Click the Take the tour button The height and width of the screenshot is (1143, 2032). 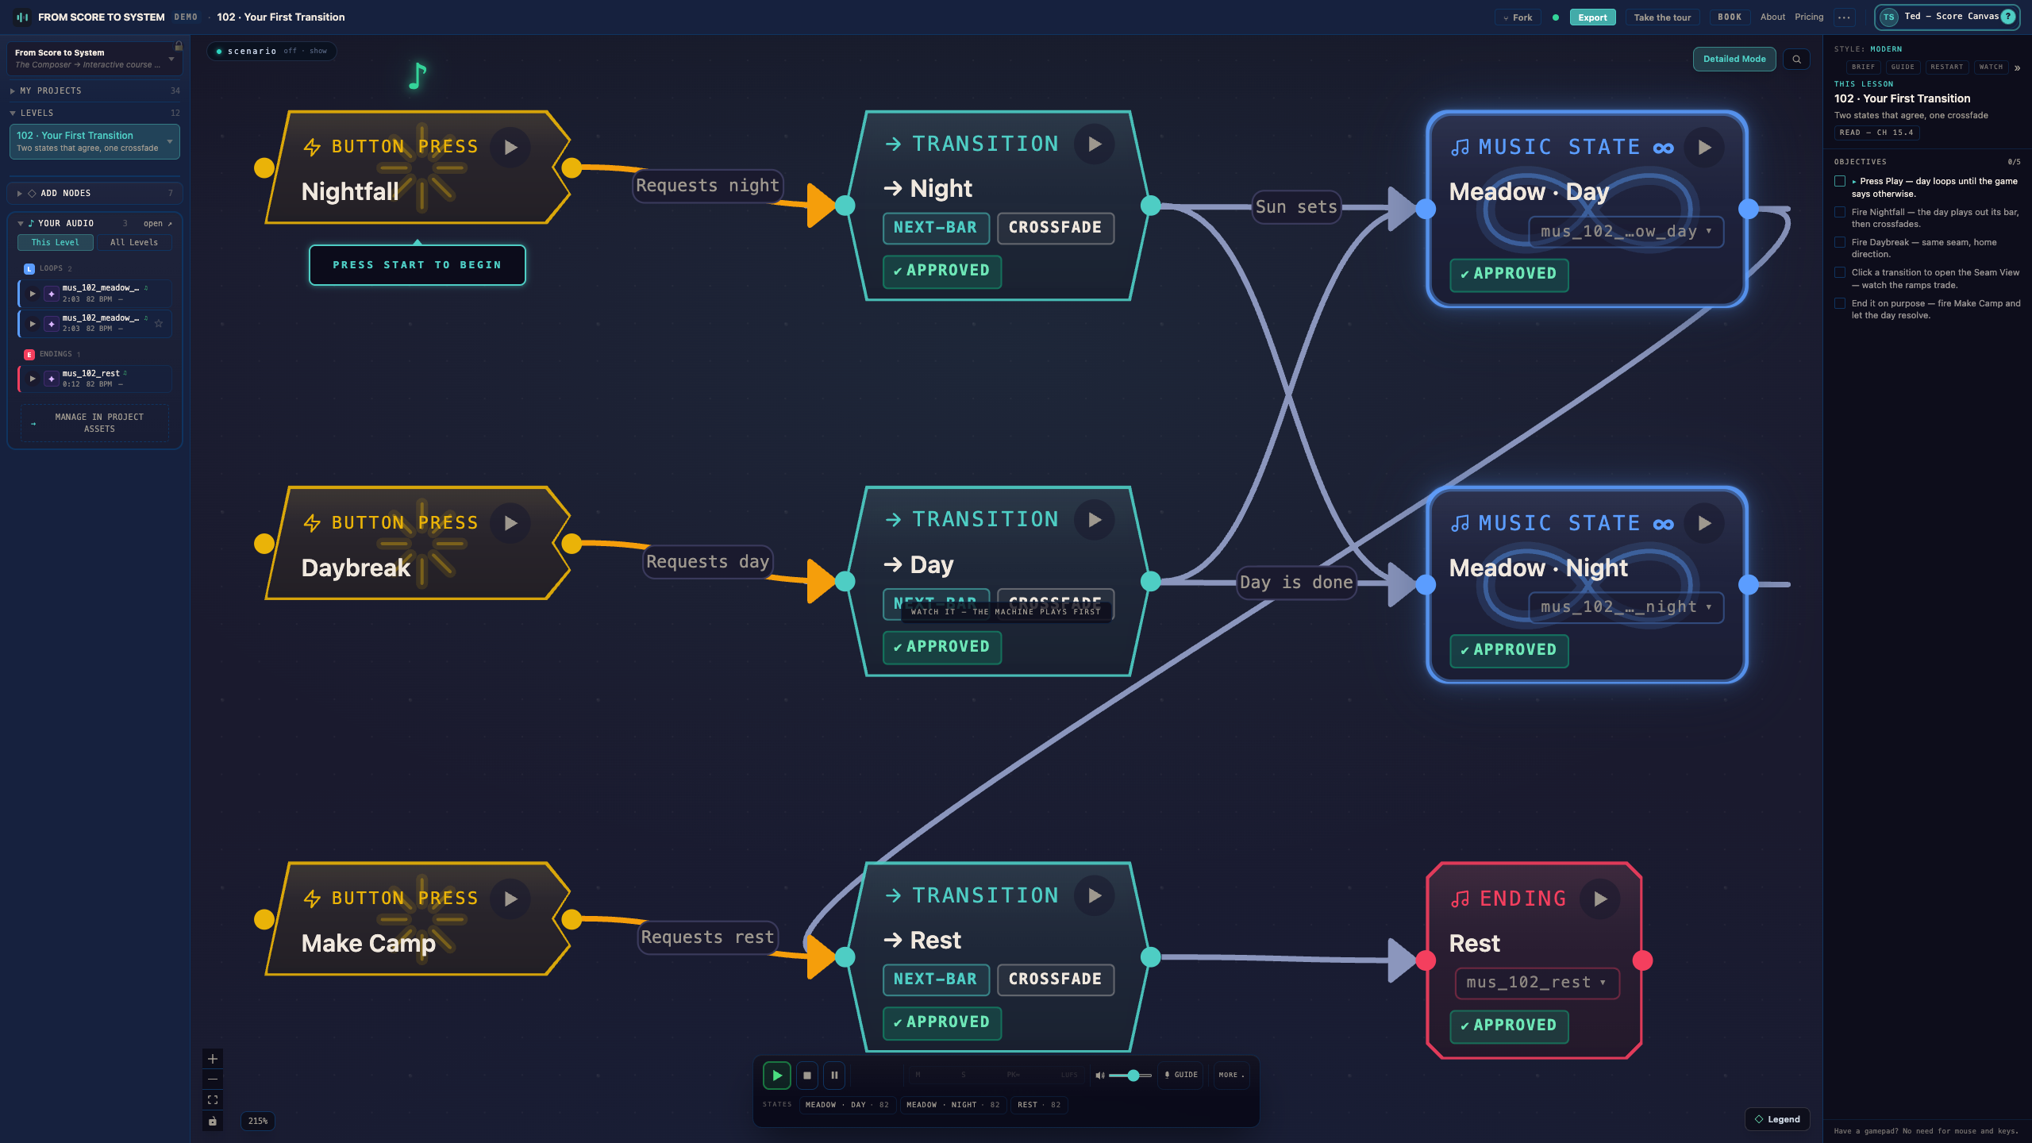pyautogui.click(x=1662, y=17)
